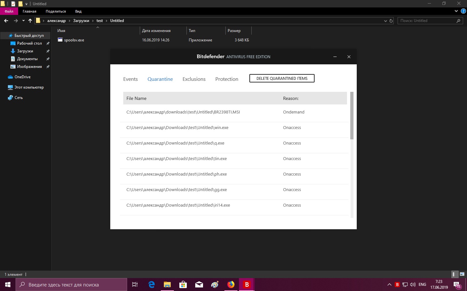Expand the Explorer ribbon chevron
This screenshot has height=291, width=467.
click(x=456, y=11)
